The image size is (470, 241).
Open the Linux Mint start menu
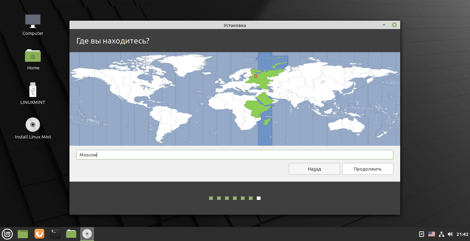(7, 234)
